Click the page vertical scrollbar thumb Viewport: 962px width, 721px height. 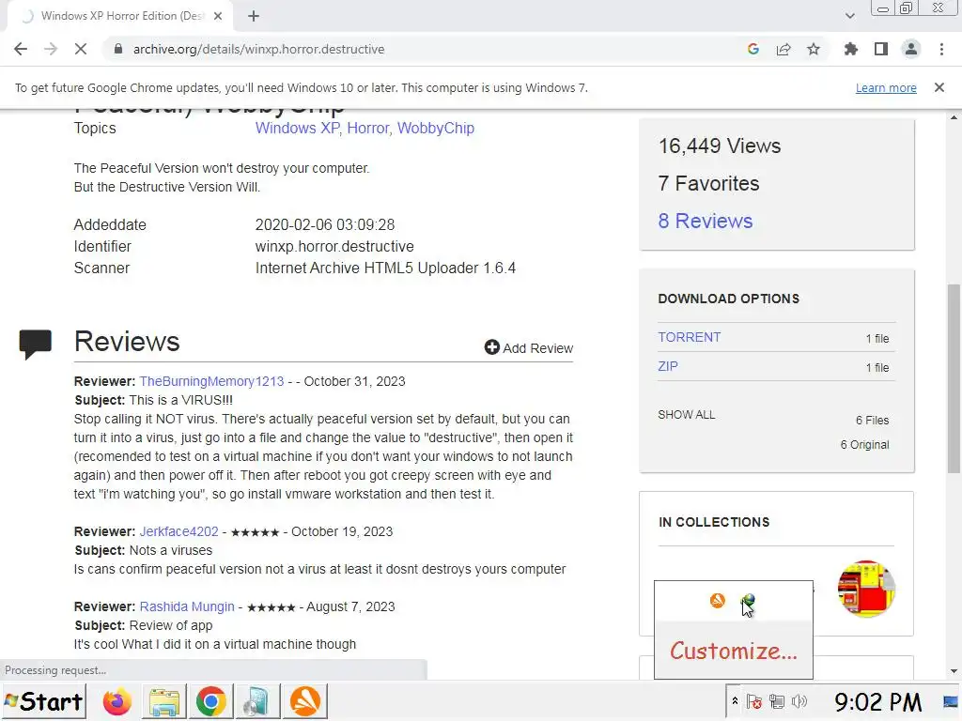(954, 378)
